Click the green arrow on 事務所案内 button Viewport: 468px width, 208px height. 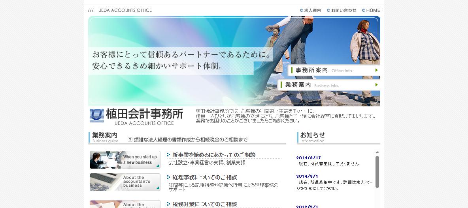point(377,70)
